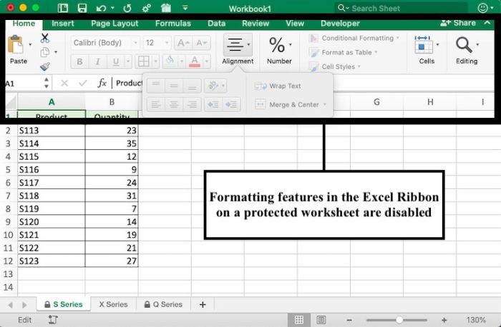Select Center horizontally in alignment popup
Screen dimensions: 501x327
point(174,104)
